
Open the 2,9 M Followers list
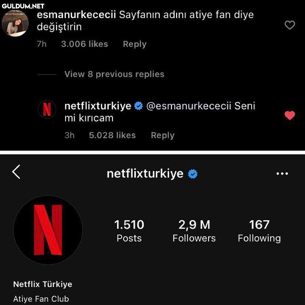pos(194,231)
